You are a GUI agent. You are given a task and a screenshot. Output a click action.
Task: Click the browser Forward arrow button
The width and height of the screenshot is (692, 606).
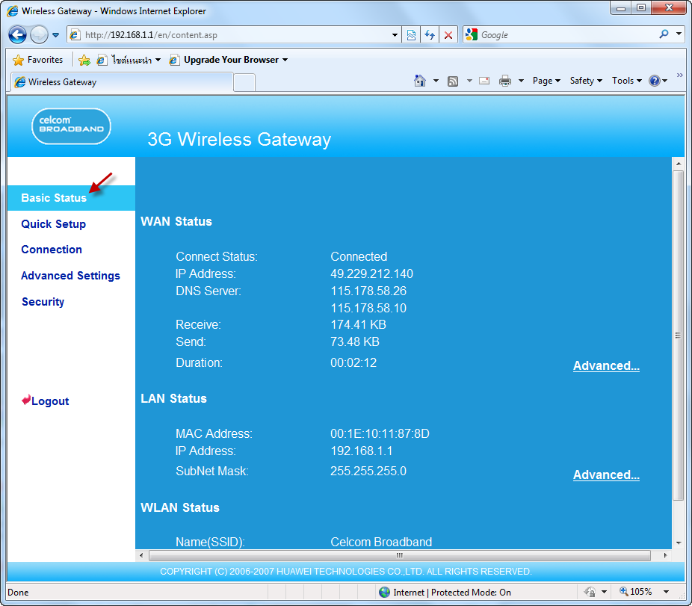point(39,34)
